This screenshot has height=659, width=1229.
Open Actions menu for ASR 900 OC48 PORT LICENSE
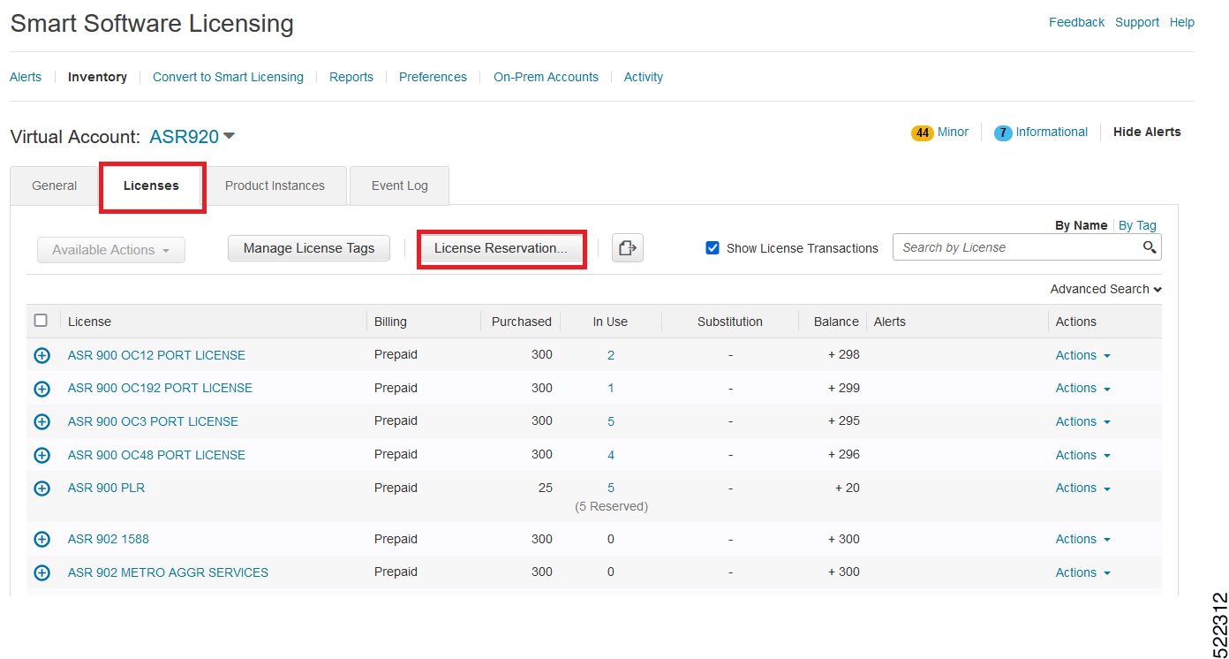pos(1082,455)
